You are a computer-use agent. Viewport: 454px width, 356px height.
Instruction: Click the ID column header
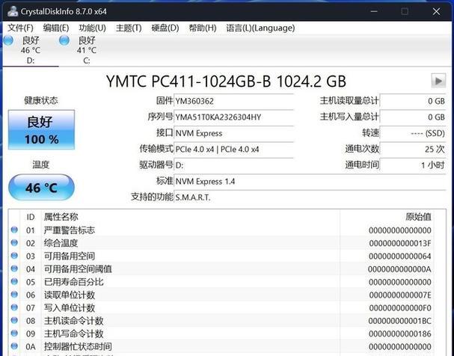[x=31, y=217]
